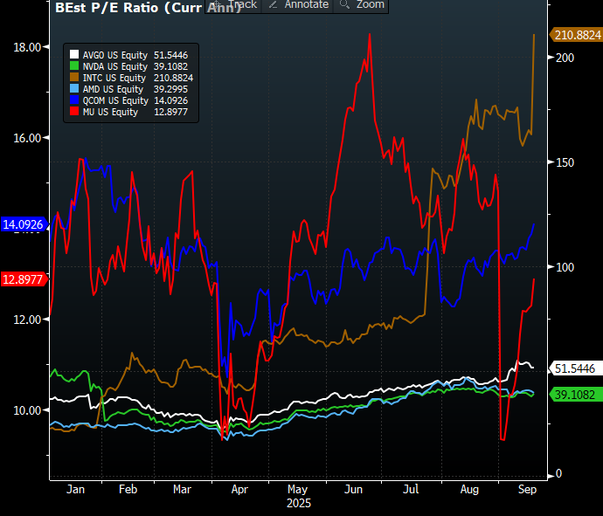Select AVGO US Equity in the legend
The width and height of the screenshot is (603, 516).
[x=115, y=55]
